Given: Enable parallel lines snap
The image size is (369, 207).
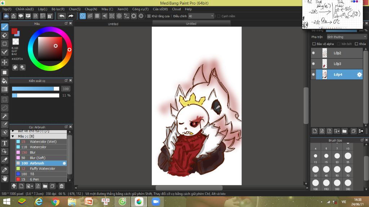Looking at the screenshot, I should click(x=90, y=16).
